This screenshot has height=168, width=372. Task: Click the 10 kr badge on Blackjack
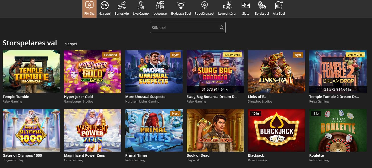(x=255, y=114)
